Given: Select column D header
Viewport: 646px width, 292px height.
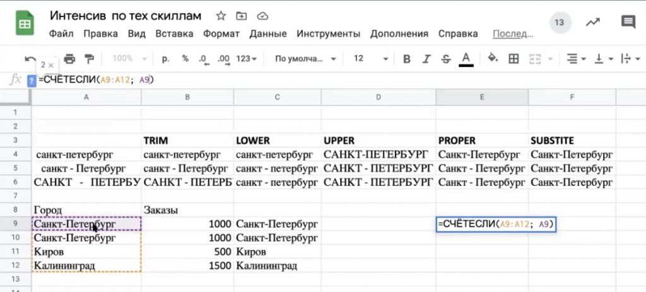Looking at the screenshot, I should [379, 97].
